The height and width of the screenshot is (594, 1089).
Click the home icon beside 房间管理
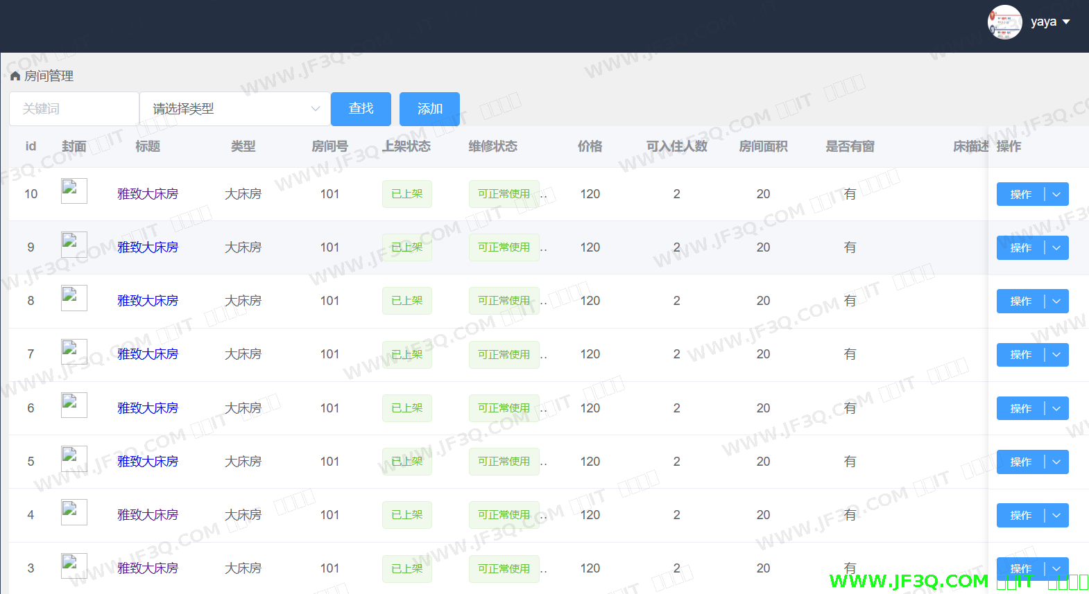click(x=15, y=76)
